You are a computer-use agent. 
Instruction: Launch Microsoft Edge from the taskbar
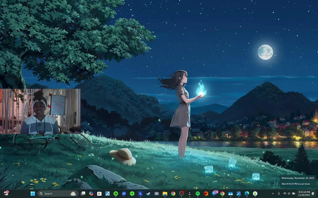tap(247, 194)
